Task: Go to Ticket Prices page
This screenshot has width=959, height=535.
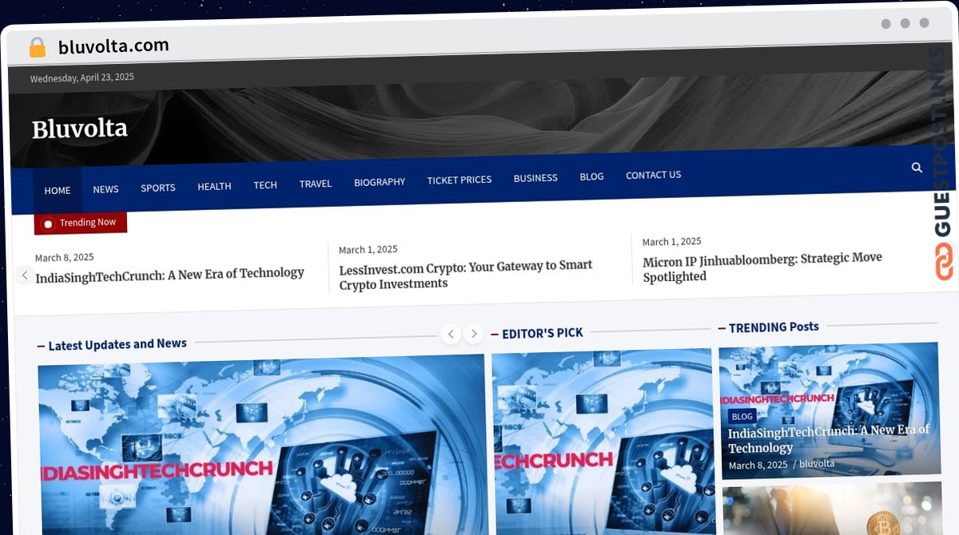Action: point(460,180)
